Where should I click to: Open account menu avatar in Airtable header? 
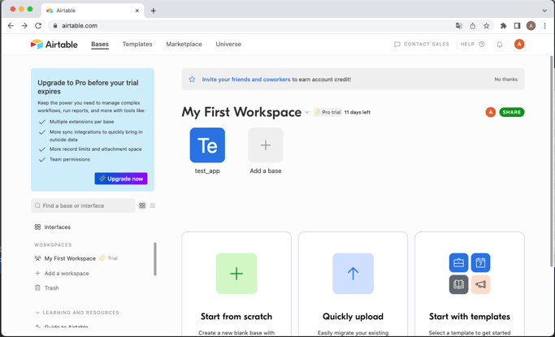coord(519,44)
